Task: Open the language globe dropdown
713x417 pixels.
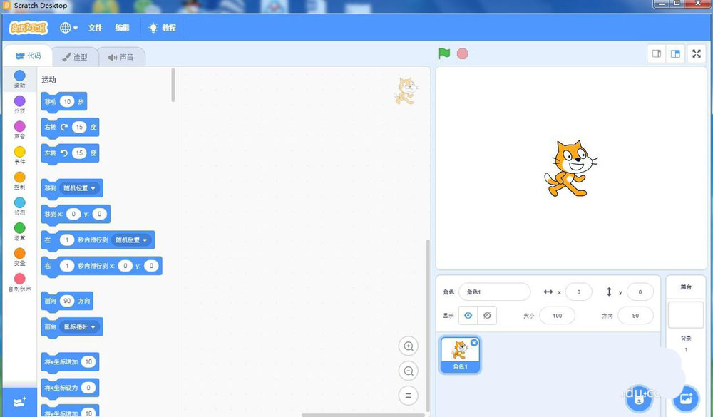Action: click(68, 28)
